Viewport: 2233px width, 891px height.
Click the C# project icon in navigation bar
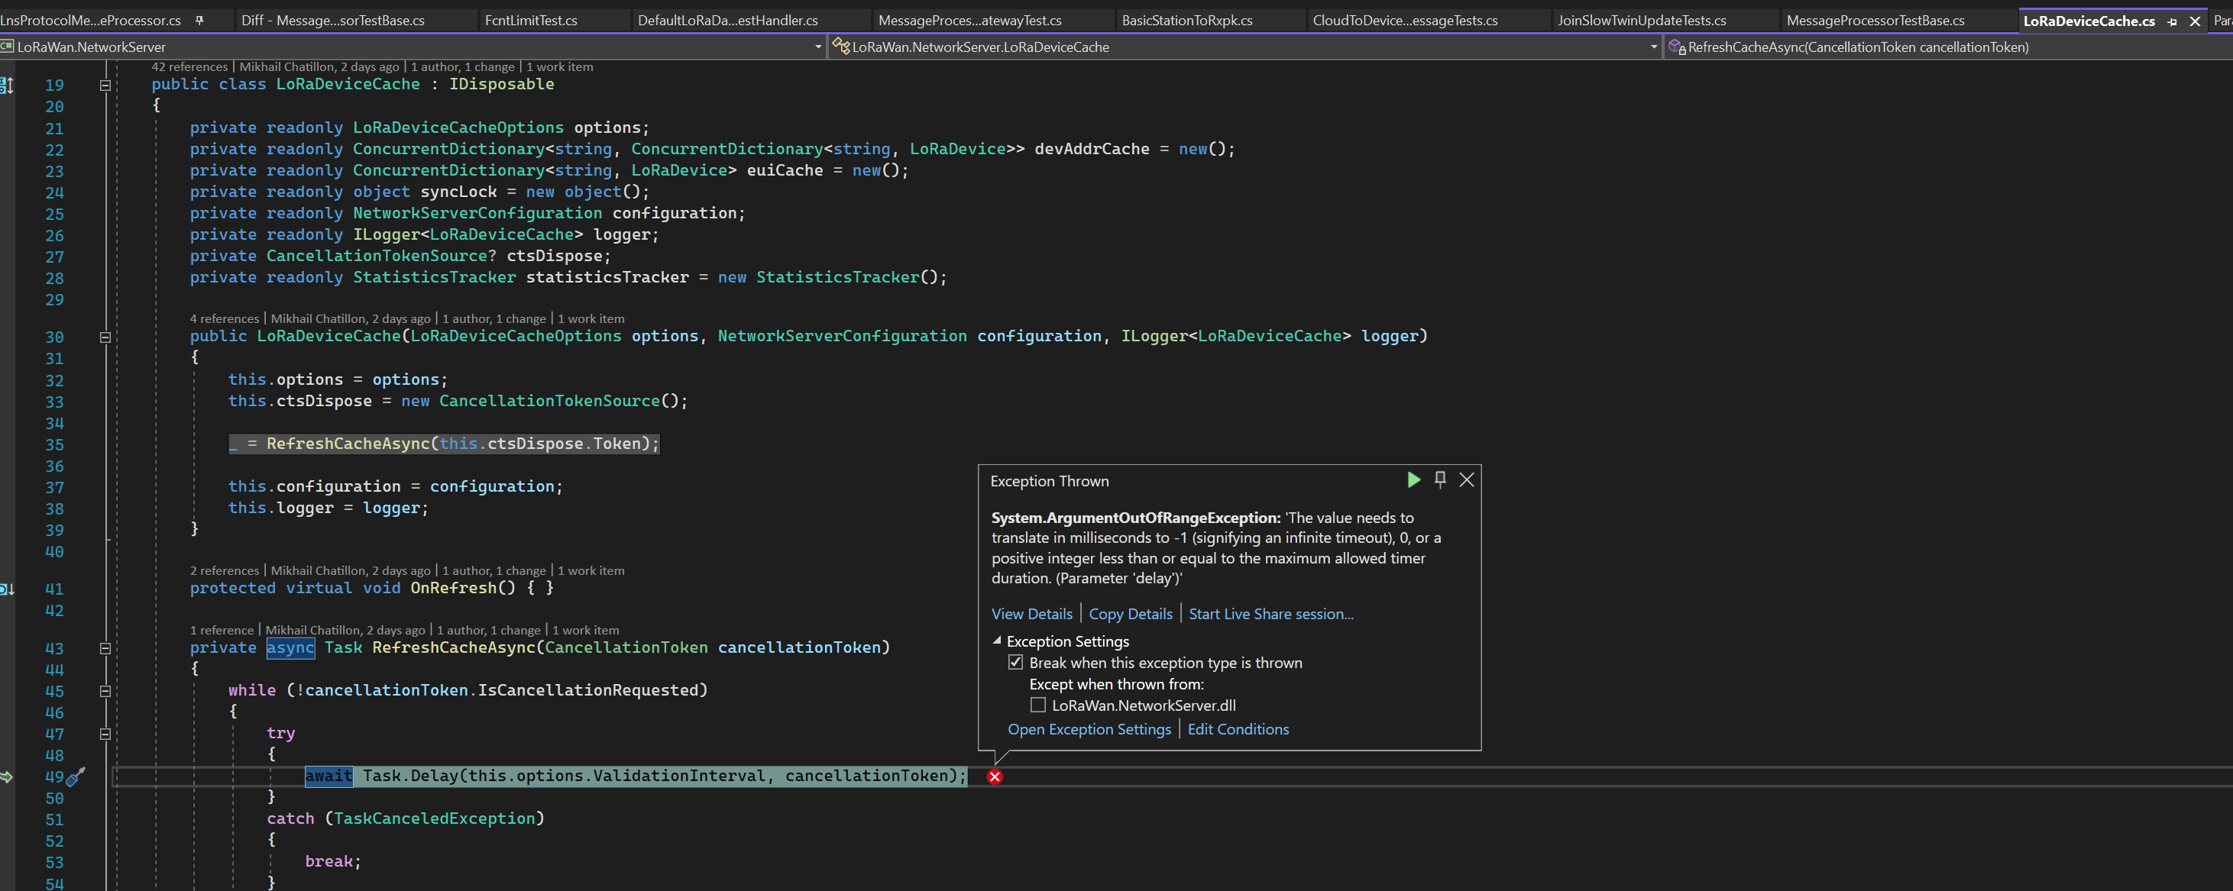tap(8, 47)
